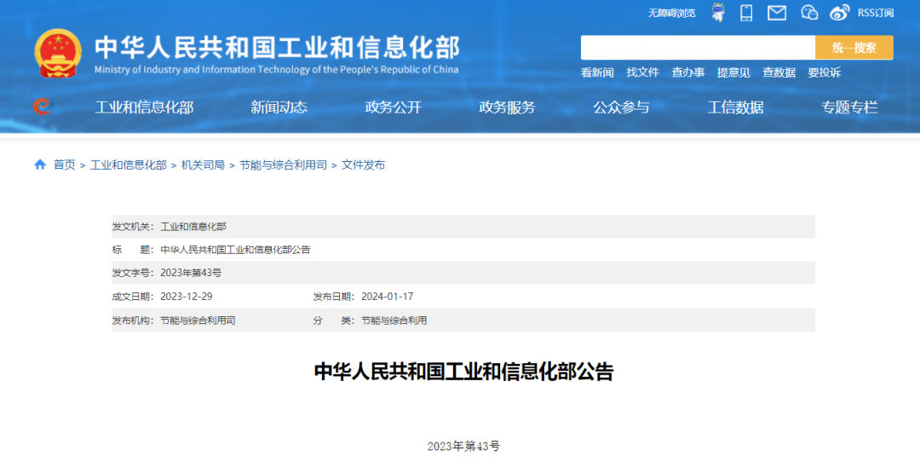Click the 发布机构 value 节能与综合利用司
920x468 pixels.
(198, 321)
